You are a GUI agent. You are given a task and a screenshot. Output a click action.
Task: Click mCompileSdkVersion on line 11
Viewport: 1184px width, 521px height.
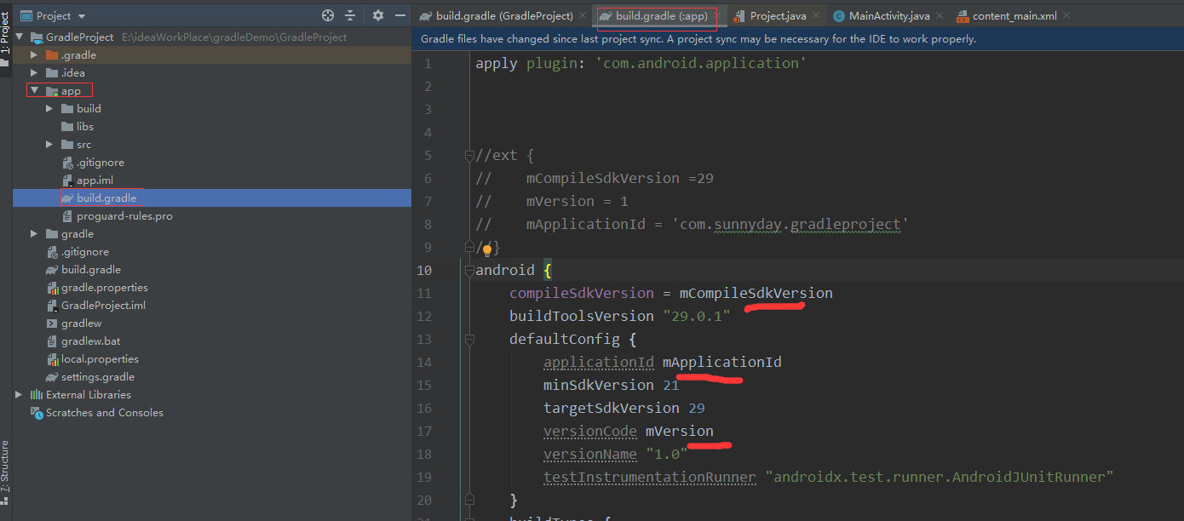(x=756, y=293)
